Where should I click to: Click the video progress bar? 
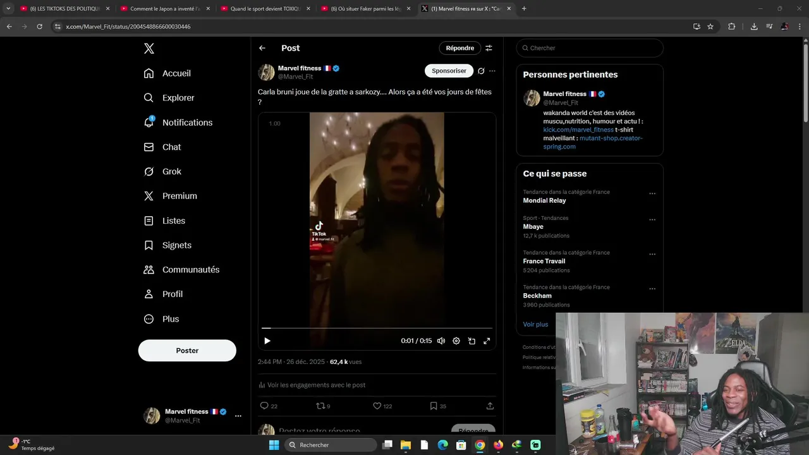[x=377, y=328]
